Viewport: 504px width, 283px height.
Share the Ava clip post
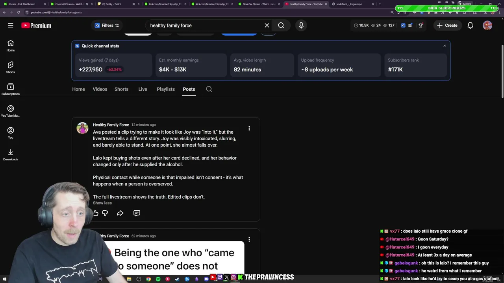pyautogui.click(x=120, y=213)
